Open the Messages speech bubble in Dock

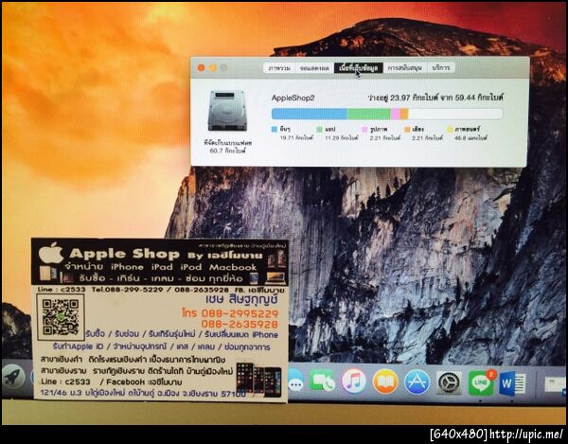[x=295, y=381]
